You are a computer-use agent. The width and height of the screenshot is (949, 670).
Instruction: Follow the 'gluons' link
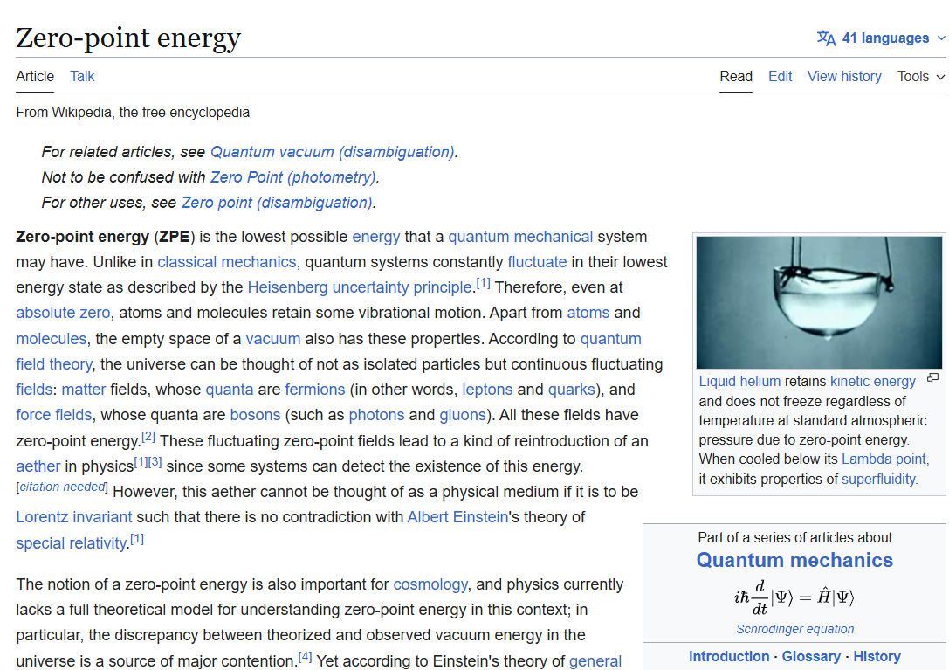tap(463, 415)
